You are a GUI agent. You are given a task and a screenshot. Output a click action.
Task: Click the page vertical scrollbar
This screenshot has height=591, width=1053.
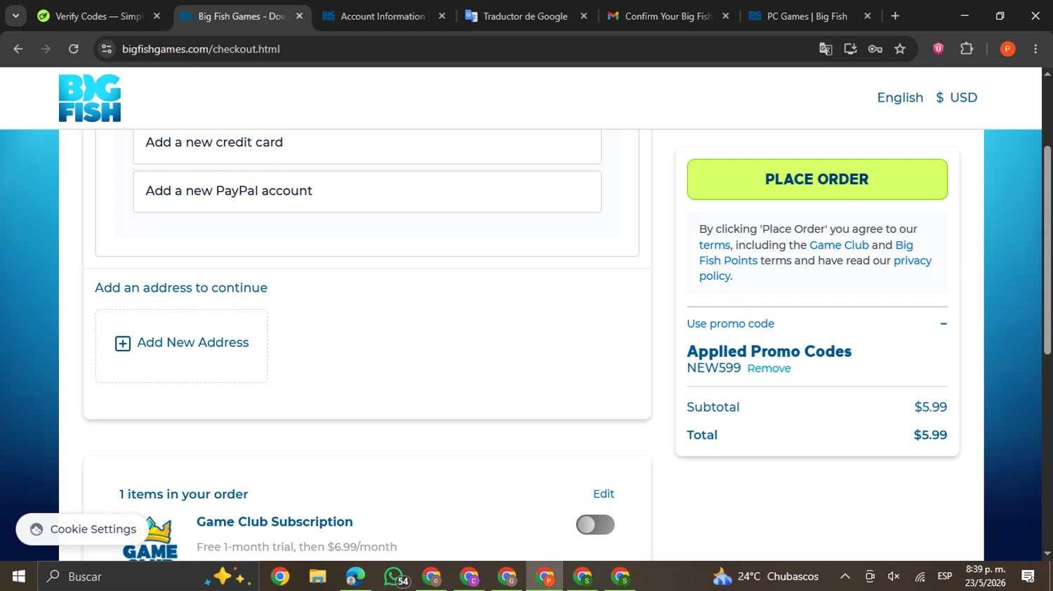tap(1047, 250)
